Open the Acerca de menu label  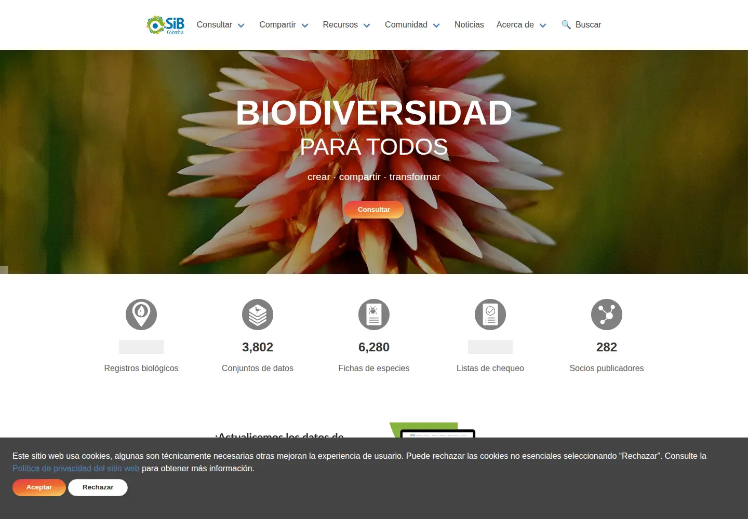click(x=515, y=25)
